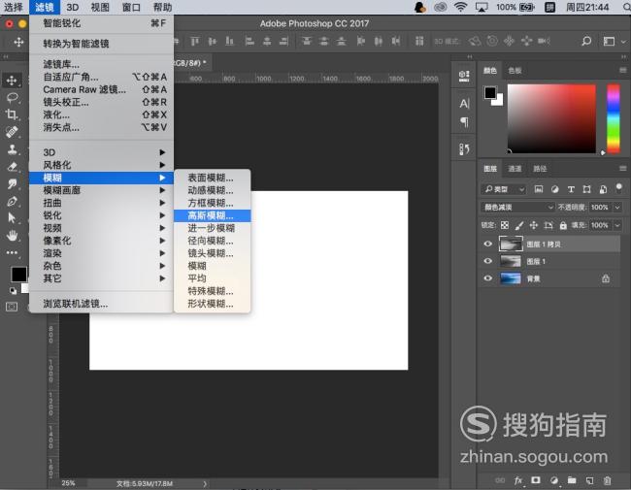Select the Hand tool
The width and height of the screenshot is (631, 490).
pos(12,236)
